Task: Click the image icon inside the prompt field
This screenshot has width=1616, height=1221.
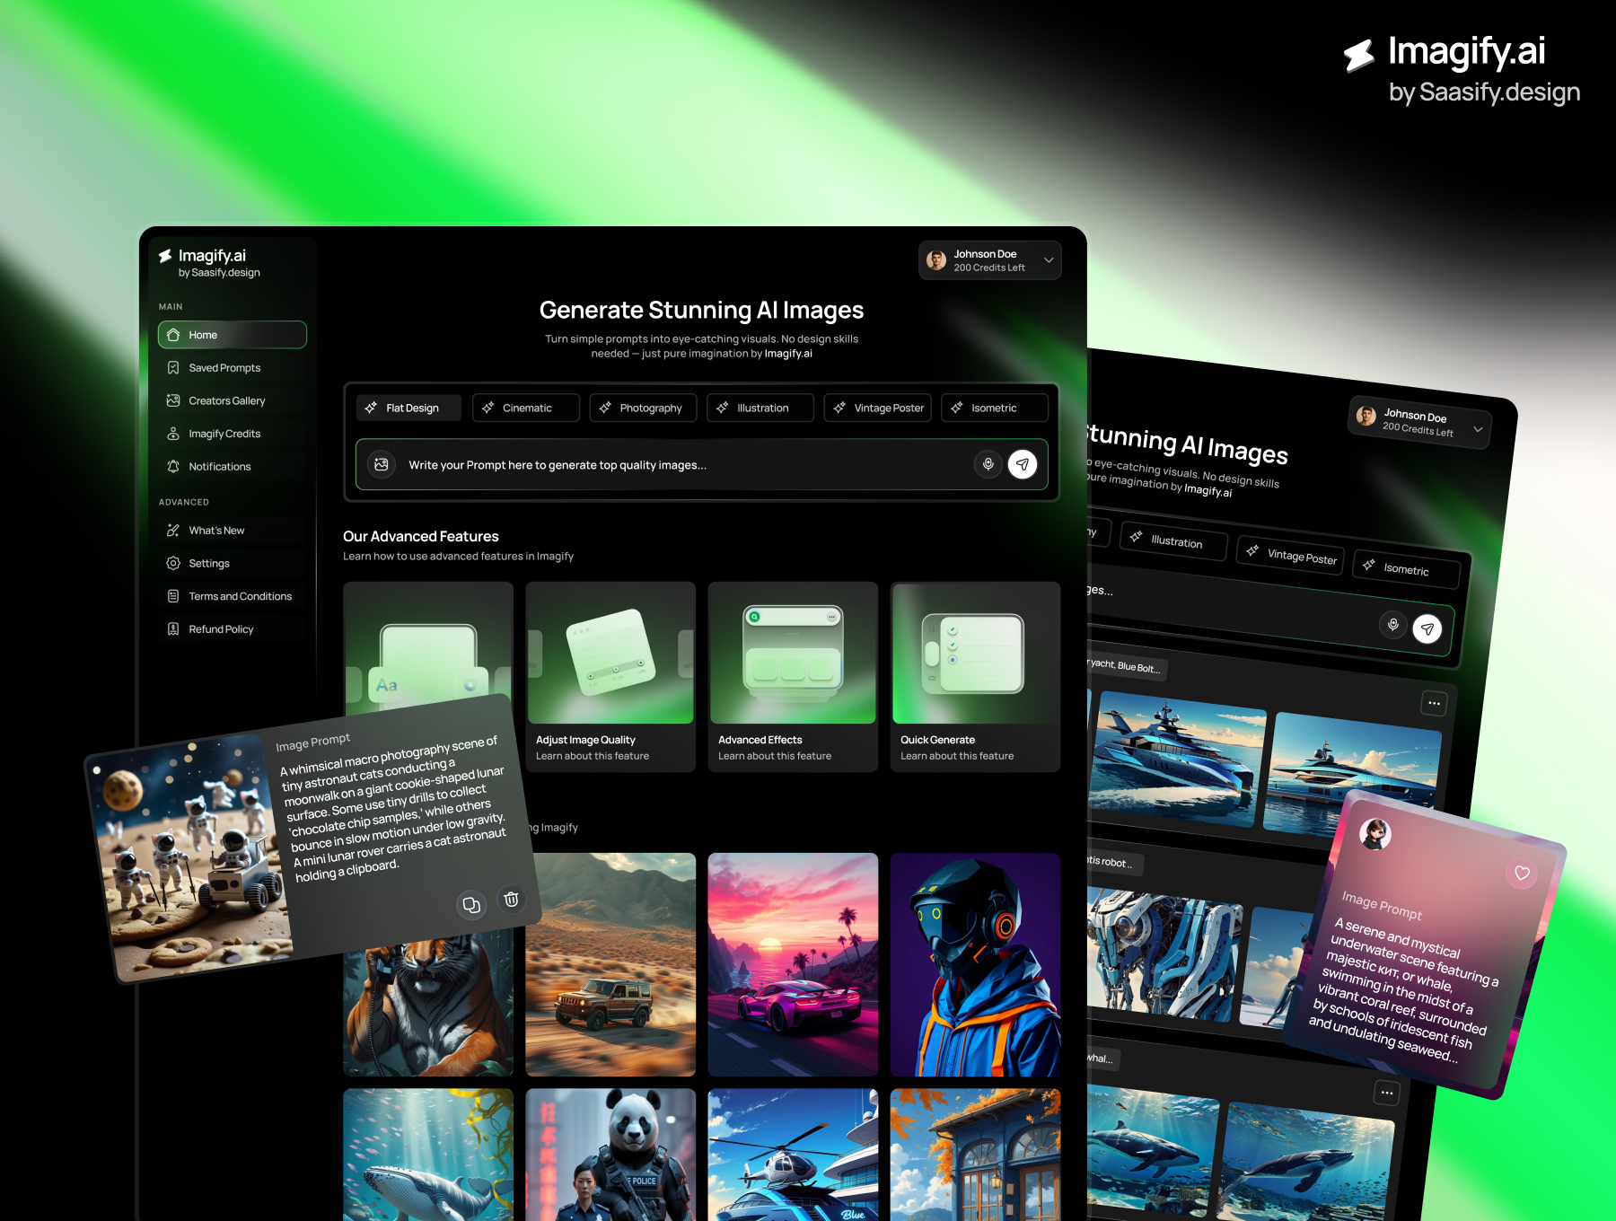Action: pyautogui.click(x=382, y=464)
